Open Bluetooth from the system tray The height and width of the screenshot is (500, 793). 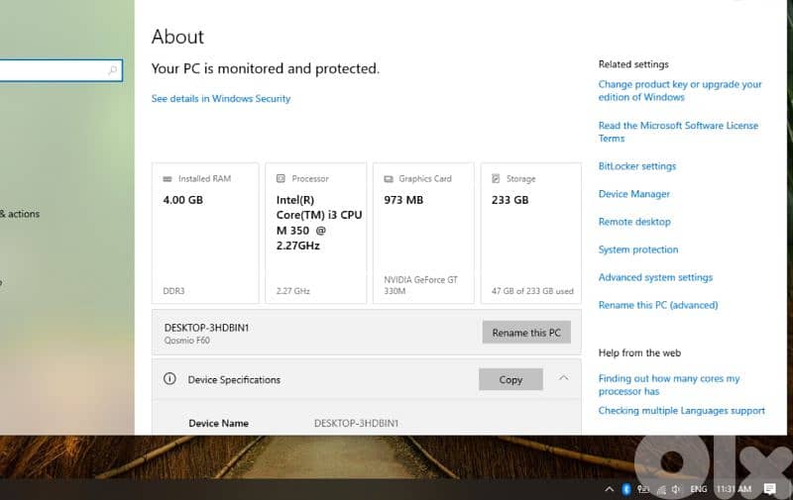(x=625, y=489)
